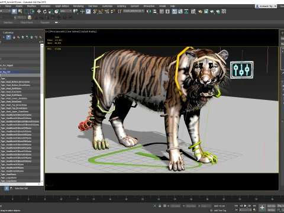
Task: Pick the Select and Scale tool
Action: (51, 11)
